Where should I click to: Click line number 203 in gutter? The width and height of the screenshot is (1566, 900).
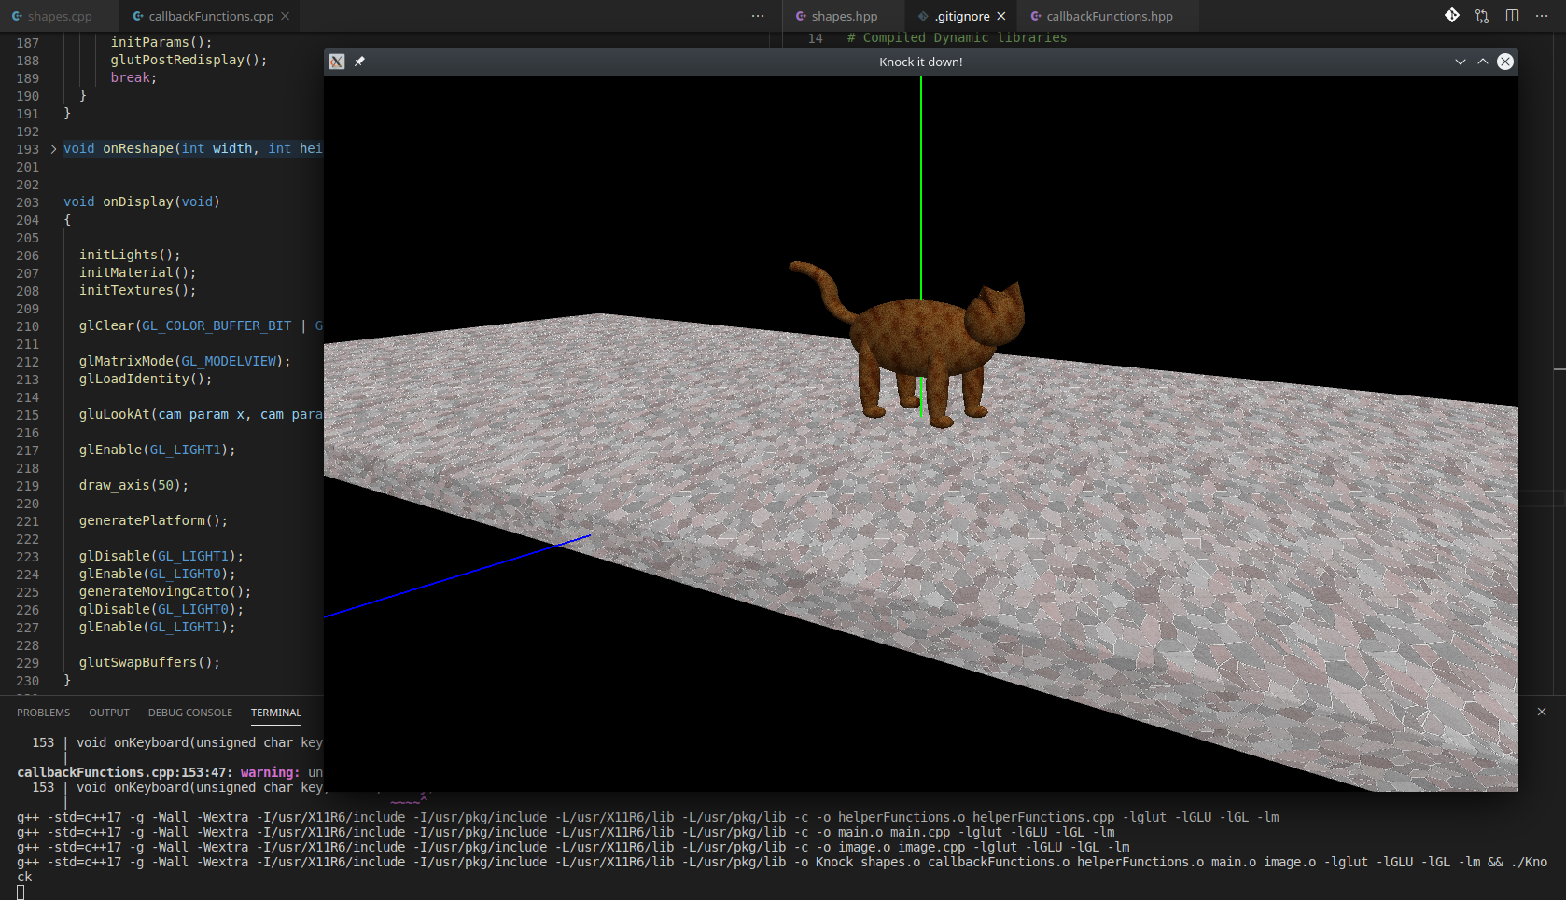tap(28, 202)
